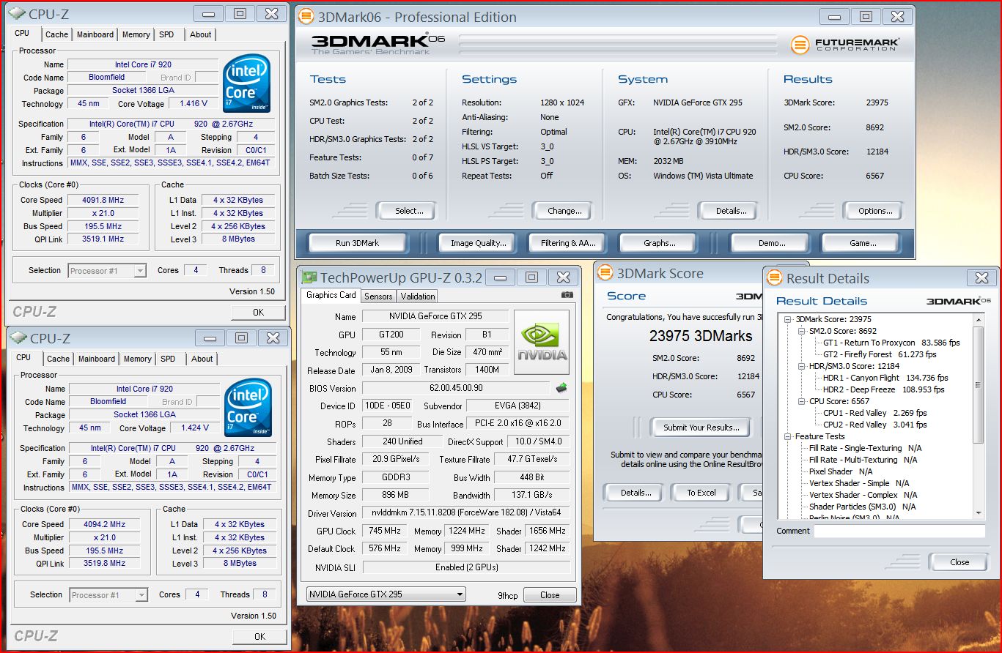Image resolution: width=1002 pixels, height=653 pixels.
Task: Click 3DMark Score window title icon
Action: click(605, 273)
